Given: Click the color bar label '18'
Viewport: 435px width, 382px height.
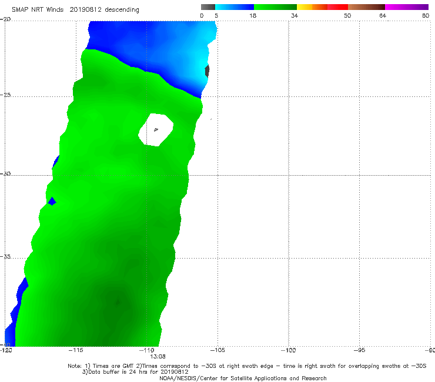Looking at the screenshot, I should (x=253, y=15).
